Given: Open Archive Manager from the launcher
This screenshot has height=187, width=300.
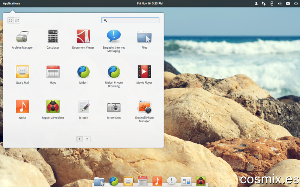Looking at the screenshot, I should click(22, 40).
